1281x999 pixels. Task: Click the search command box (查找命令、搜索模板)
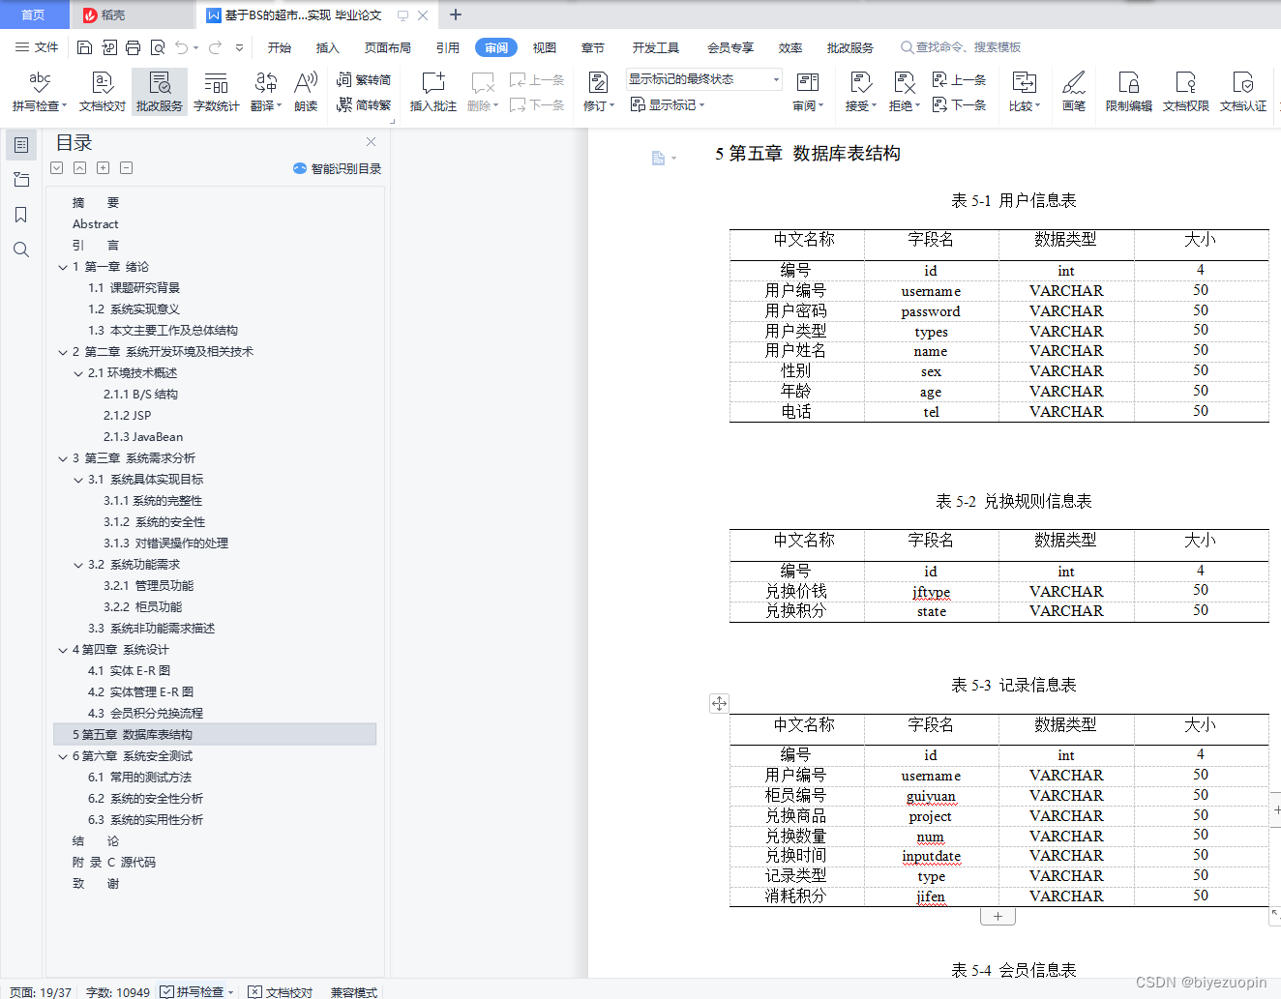[961, 47]
